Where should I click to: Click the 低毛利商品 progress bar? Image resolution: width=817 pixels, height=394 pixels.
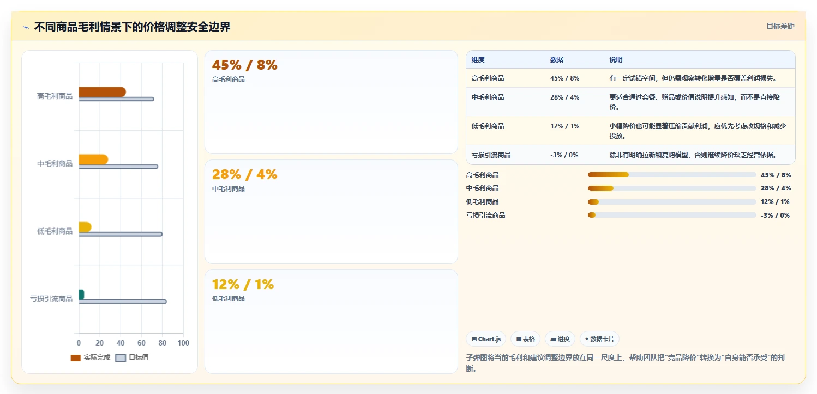672,202
